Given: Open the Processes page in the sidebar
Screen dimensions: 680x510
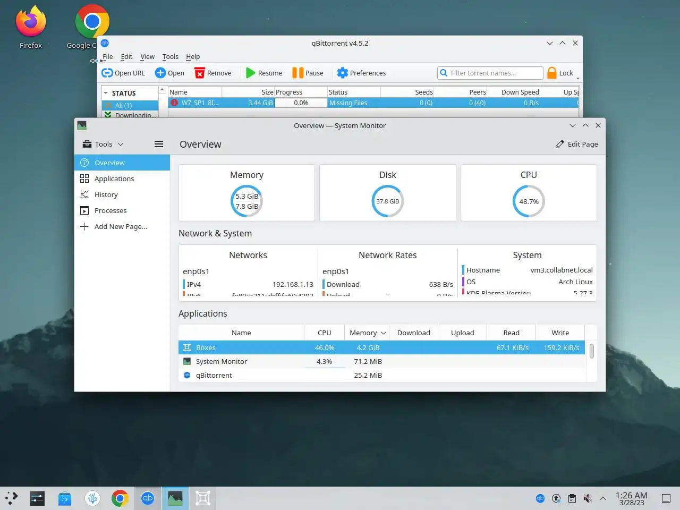Looking at the screenshot, I should (122, 210).
